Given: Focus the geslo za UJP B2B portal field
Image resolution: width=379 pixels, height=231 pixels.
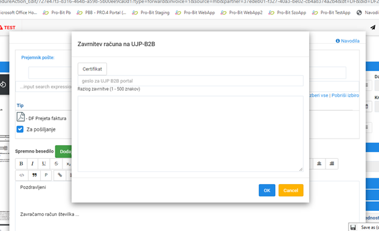Looking at the screenshot, I should click(x=191, y=81).
